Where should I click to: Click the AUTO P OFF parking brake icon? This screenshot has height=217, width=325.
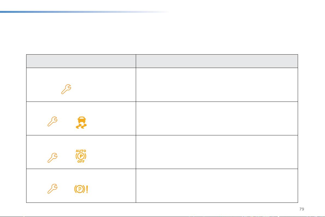point(81,156)
